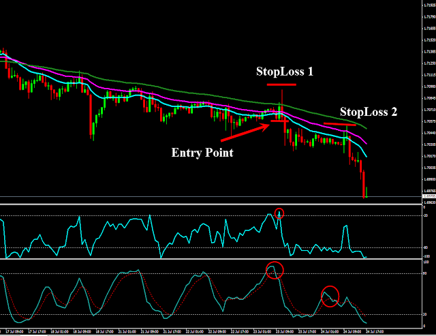Click the 1.71790 price axis label
This screenshot has width=436, height=336.
click(430, 17)
